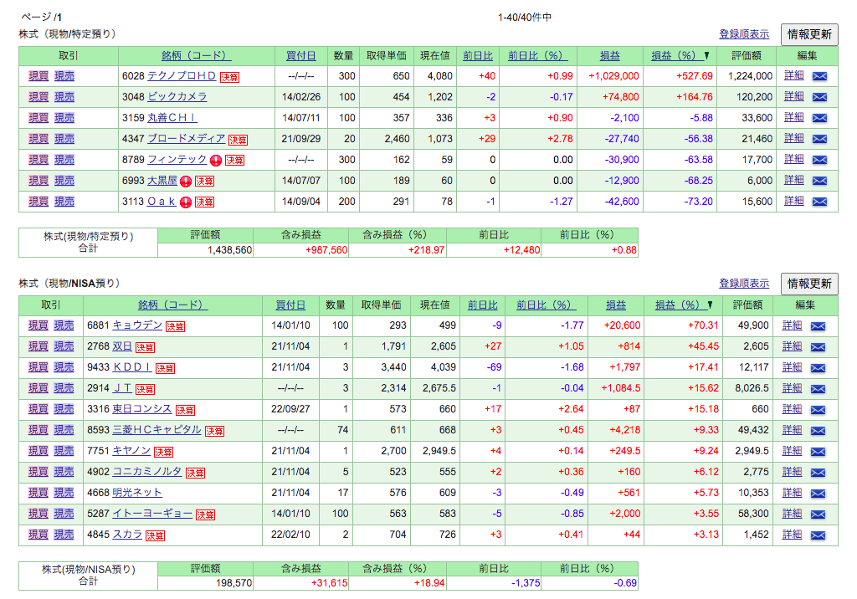
Task: Sort 特定預り table by 前日比 header
Action: (x=478, y=56)
